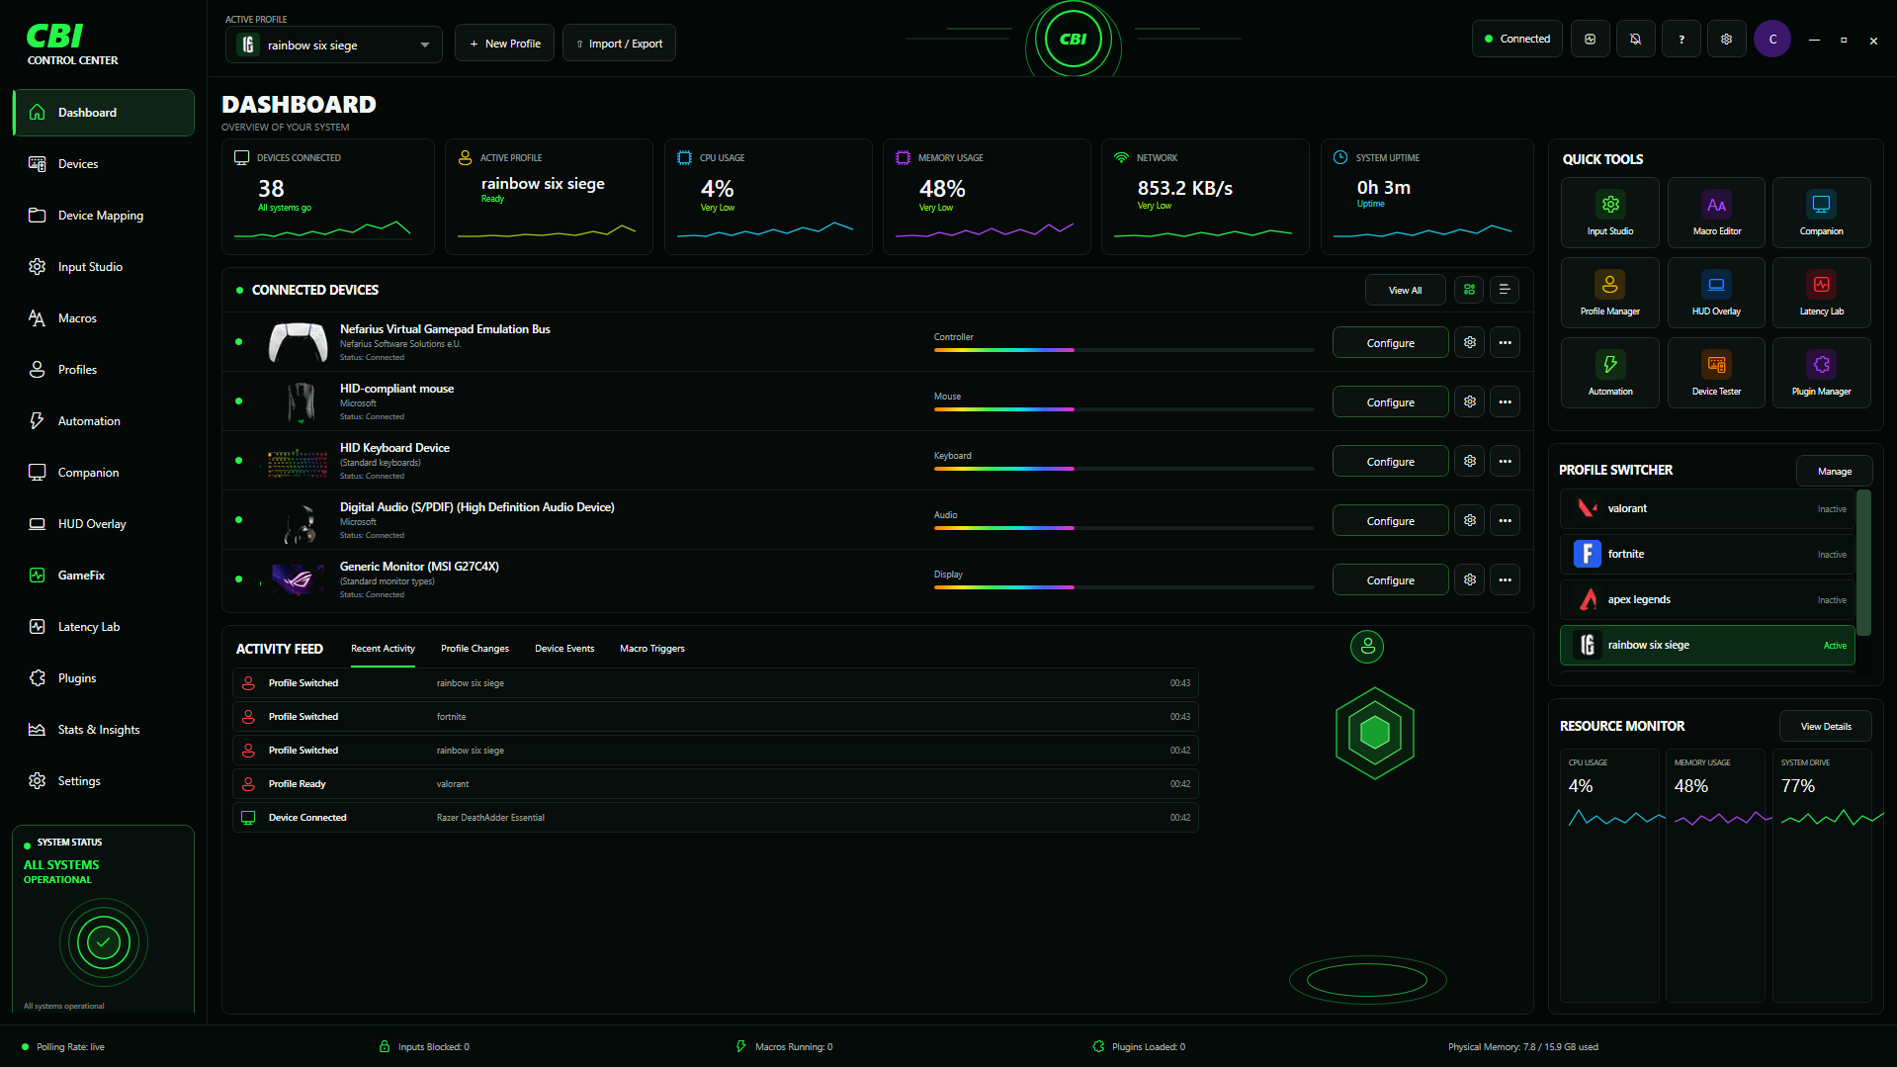Click Network 853.2 KB/s card

1205,197
